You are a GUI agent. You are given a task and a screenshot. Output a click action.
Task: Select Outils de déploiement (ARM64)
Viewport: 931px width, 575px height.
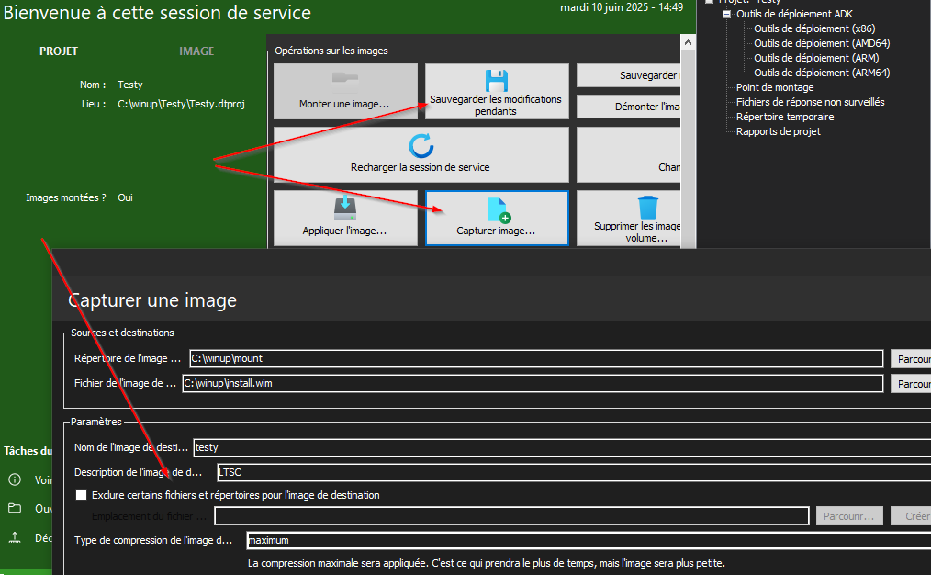pyautogui.click(x=822, y=73)
